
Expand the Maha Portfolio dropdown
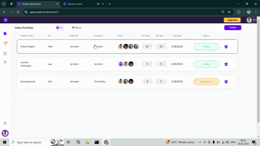tap(47, 28)
